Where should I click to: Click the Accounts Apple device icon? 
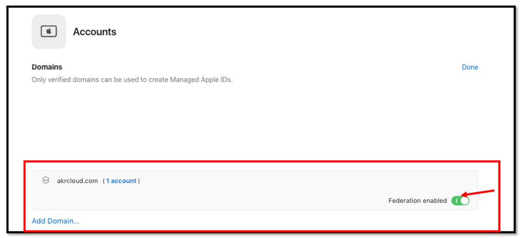coord(49,32)
